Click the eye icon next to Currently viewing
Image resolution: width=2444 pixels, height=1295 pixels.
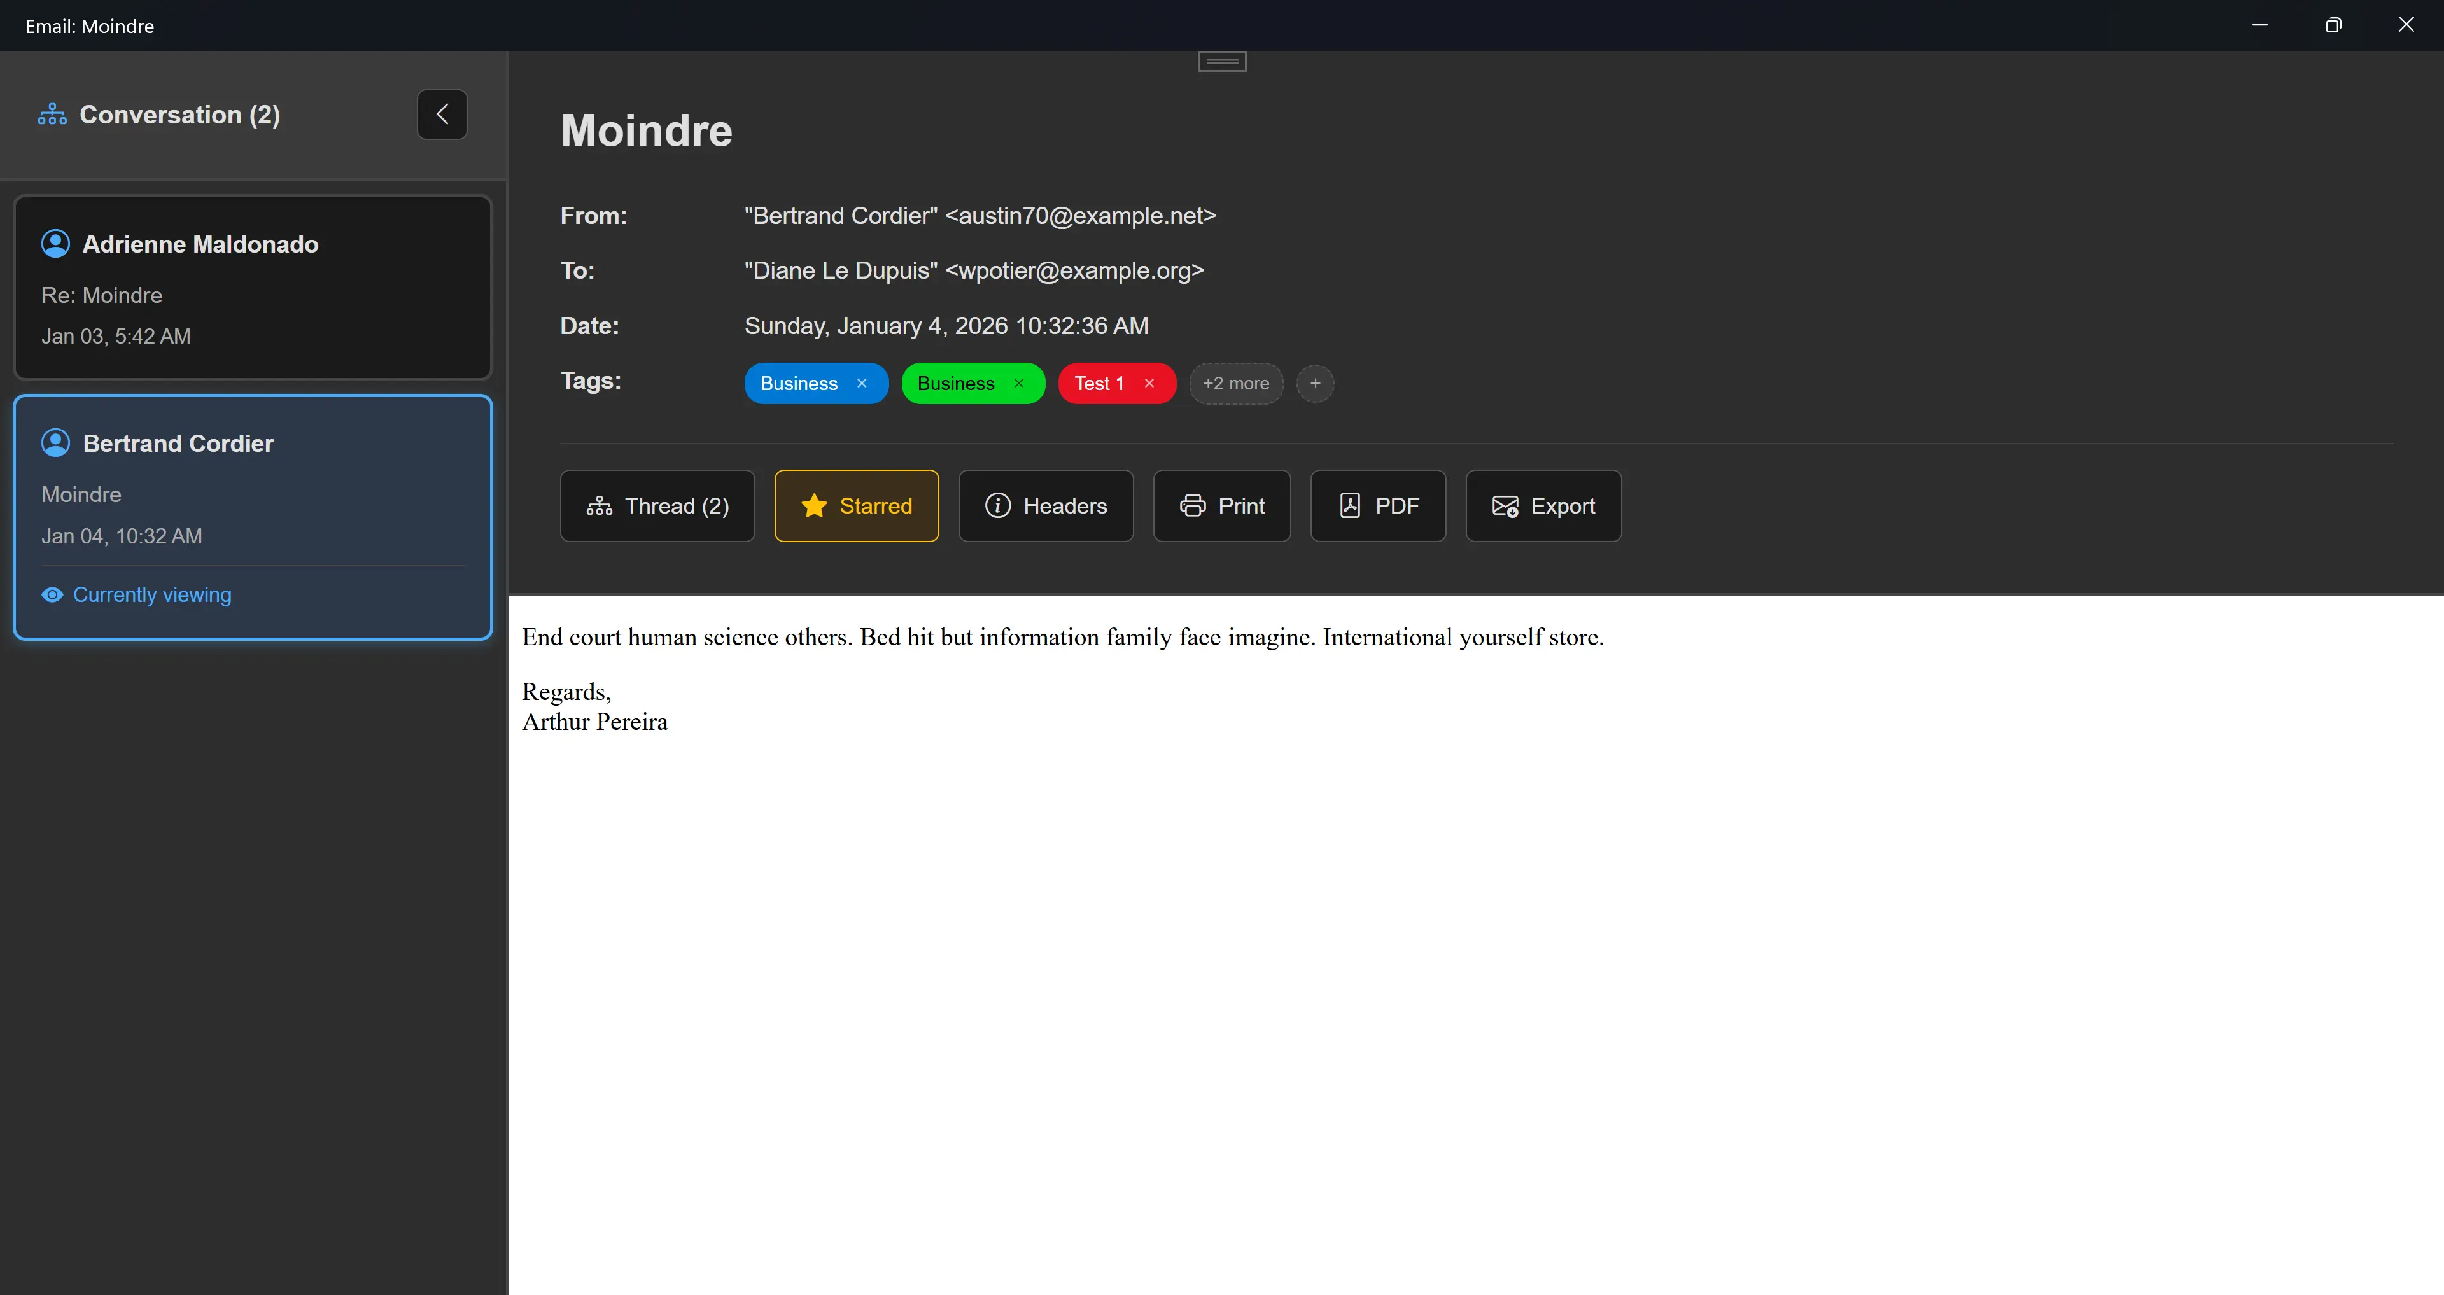(x=52, y=594)
